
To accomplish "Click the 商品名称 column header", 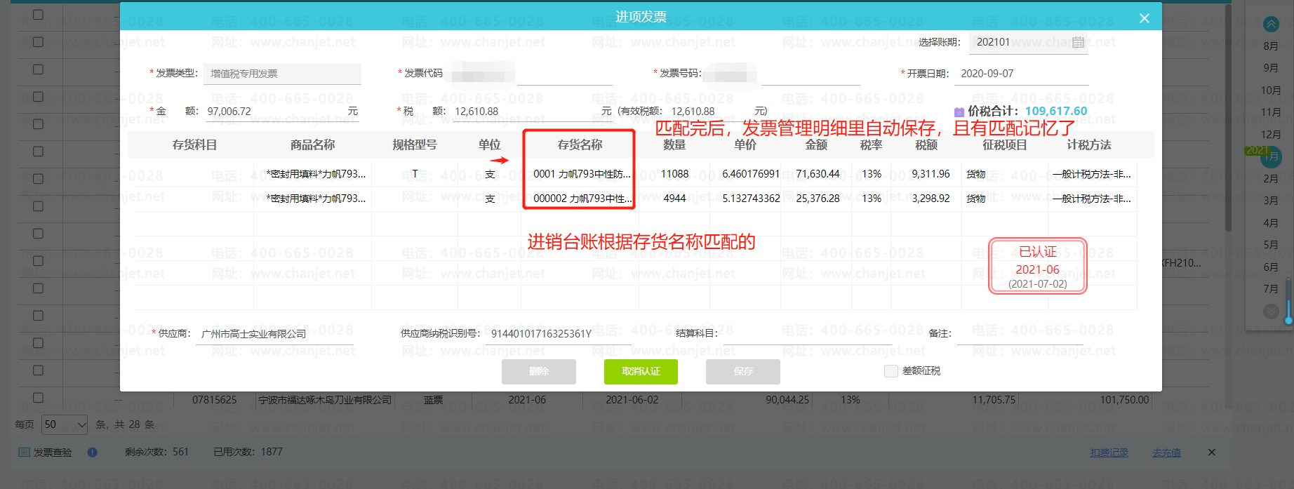I will (312, 145).
